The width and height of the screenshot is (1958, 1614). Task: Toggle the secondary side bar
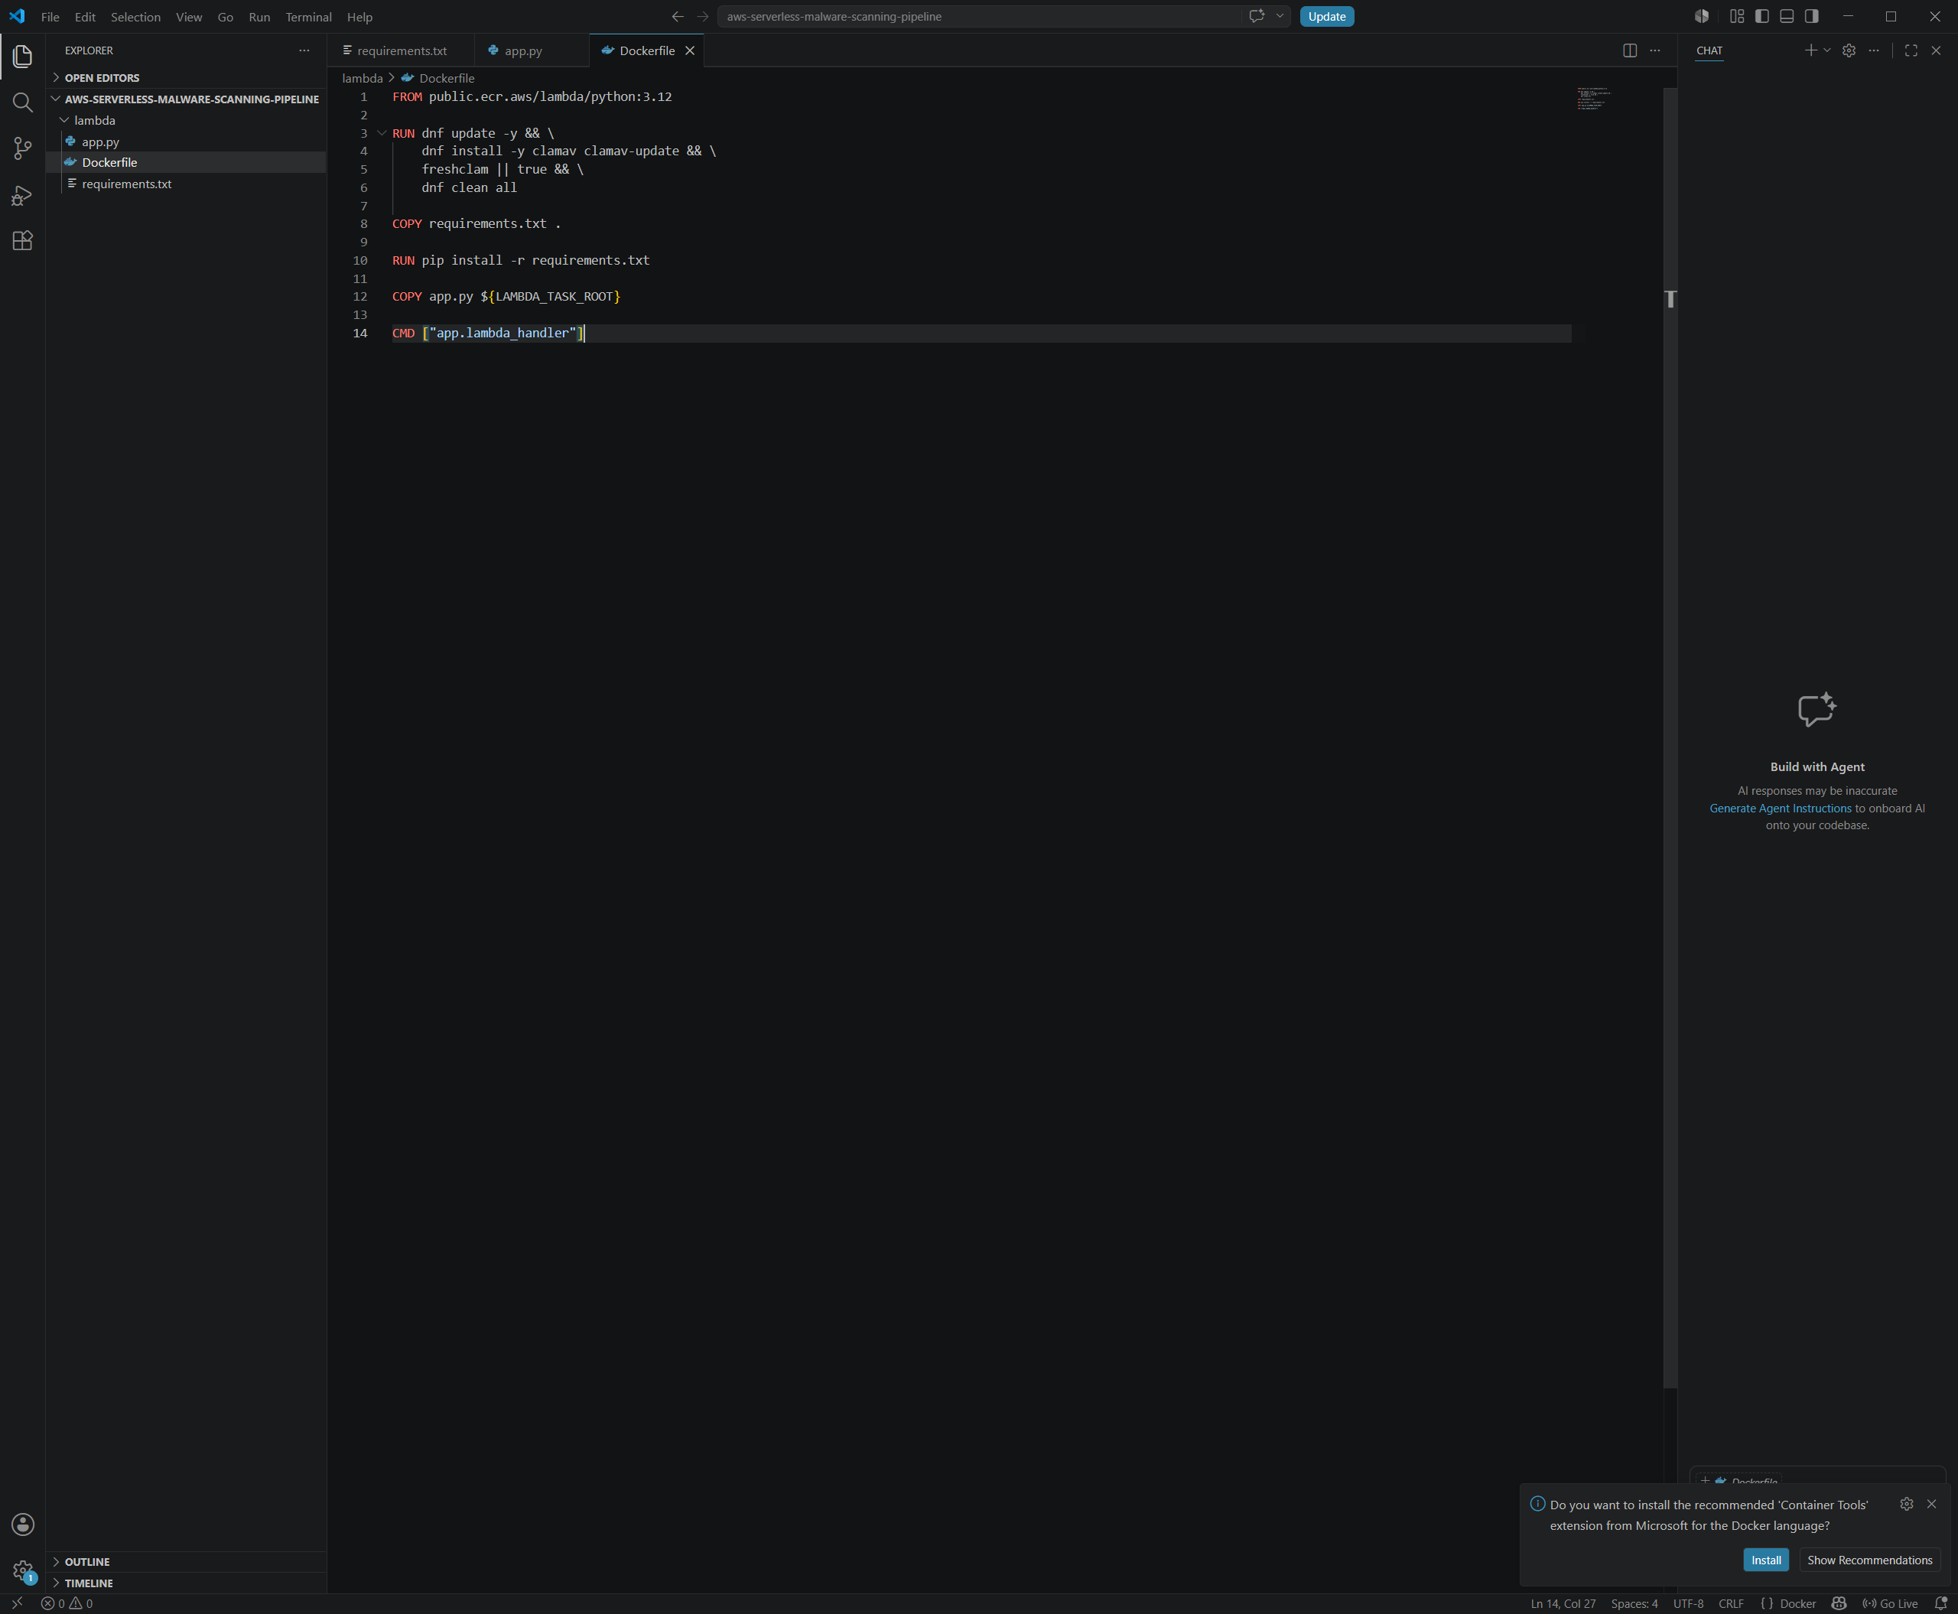coord(1812,16)
